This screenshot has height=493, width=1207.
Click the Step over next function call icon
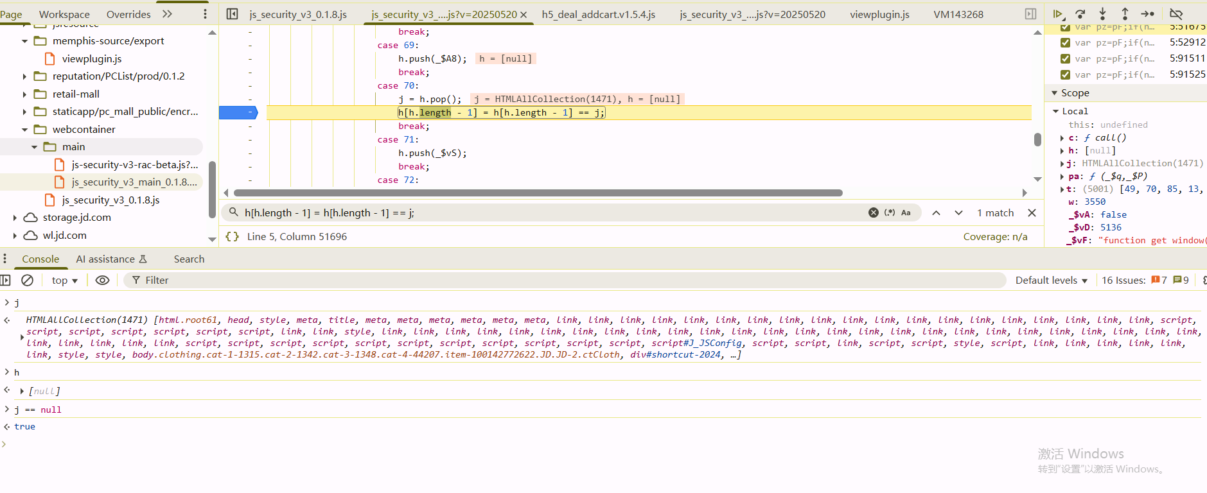point(1080,14)
